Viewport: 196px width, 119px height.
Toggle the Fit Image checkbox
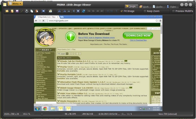click(x=122, y=11)
